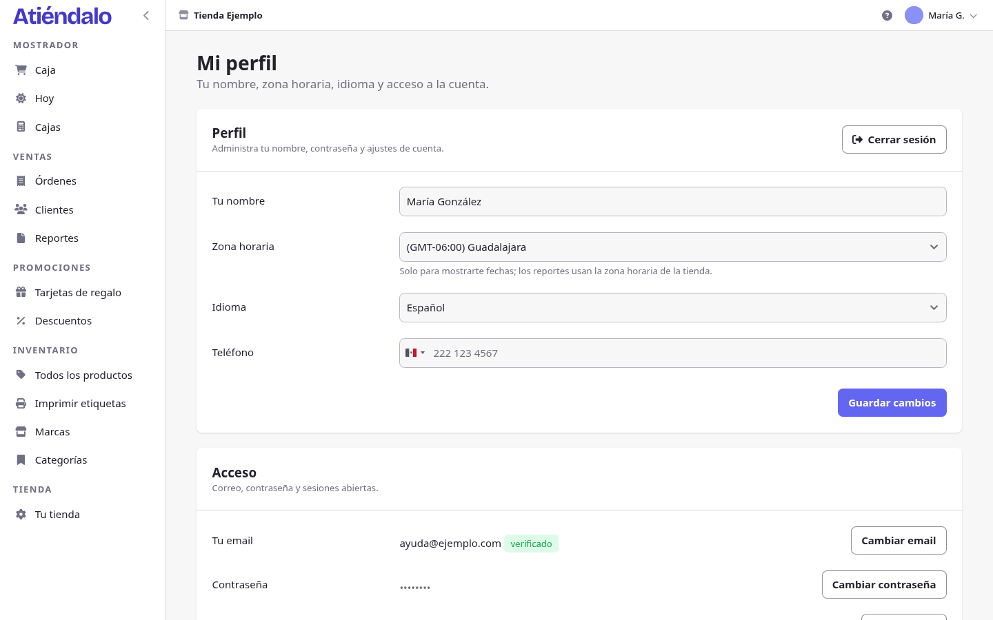The width and height of the screenshot is (993, 620).
Task: Open Reportes from the sidebar
Action: click(83, 238)
